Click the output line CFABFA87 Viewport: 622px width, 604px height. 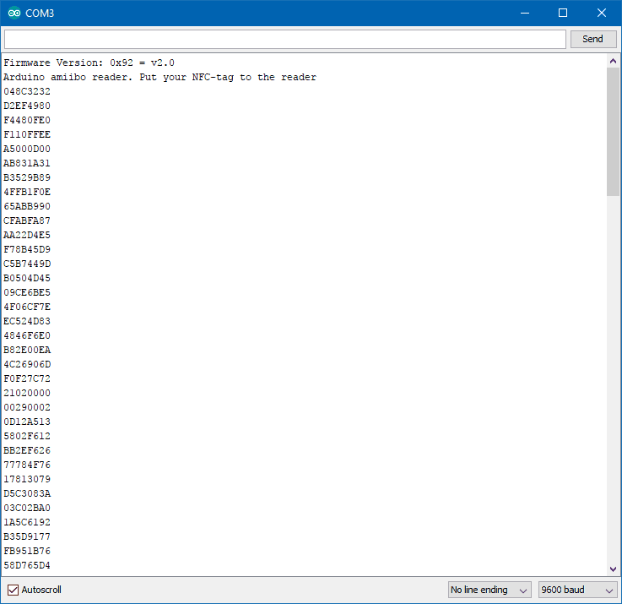pyautogui.click(x=27, y=220)
